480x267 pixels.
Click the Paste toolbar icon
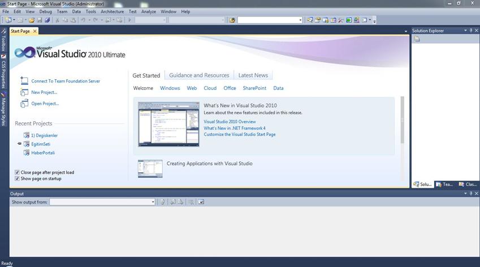73,20
